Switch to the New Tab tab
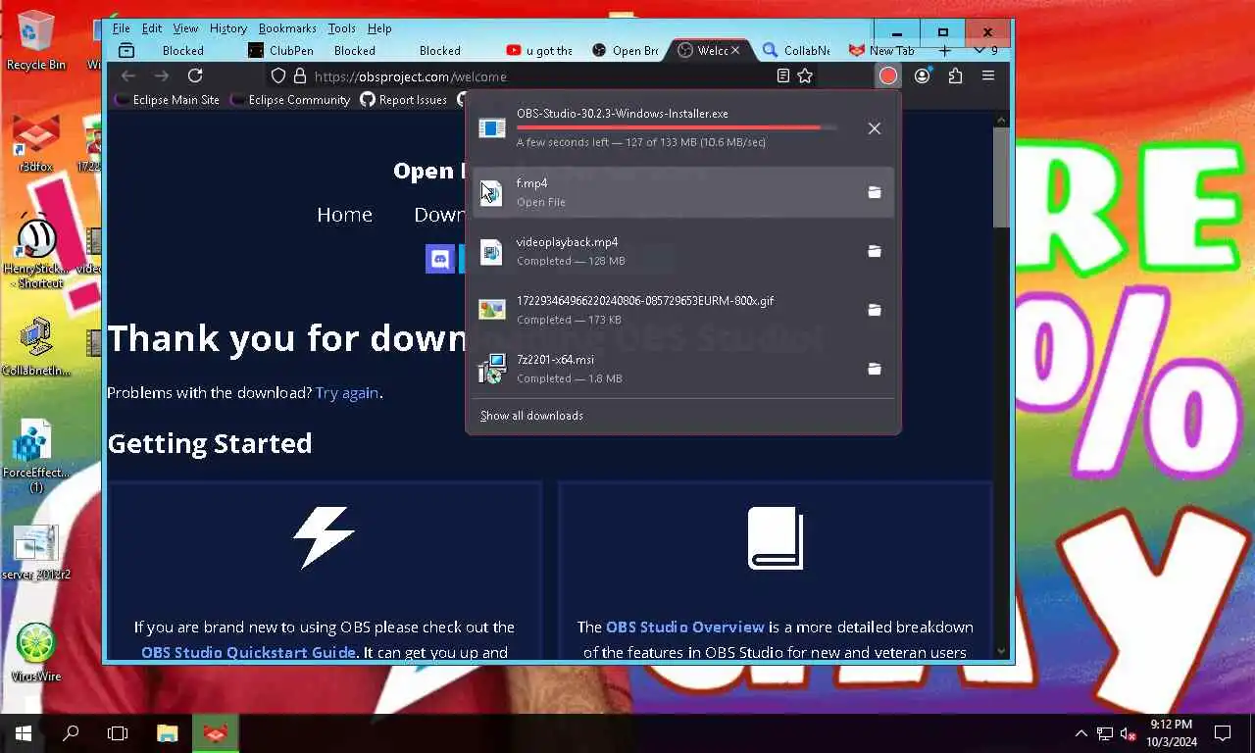Viewport: 1255px width, 753px height. coord(881,50)
